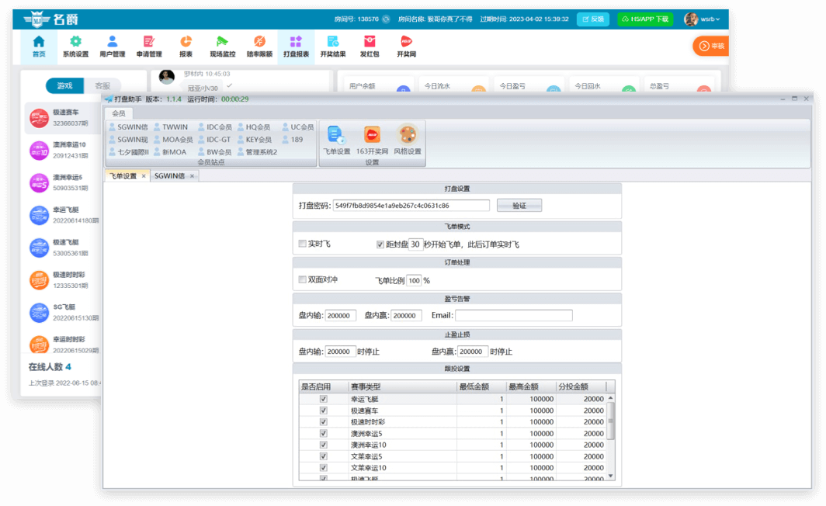Enable the 实时飞 checkbox
This screenshot has width=826, height=506.
point(303,244)
